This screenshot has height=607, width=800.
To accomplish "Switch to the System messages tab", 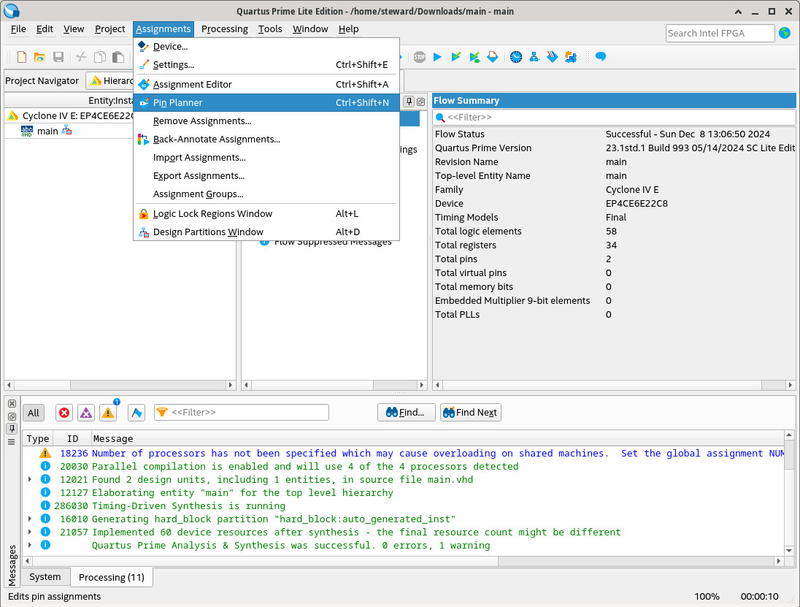I will pos(45,577).
